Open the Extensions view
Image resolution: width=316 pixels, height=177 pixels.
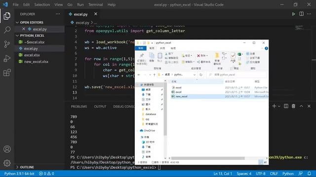click(x=7, y=73)
